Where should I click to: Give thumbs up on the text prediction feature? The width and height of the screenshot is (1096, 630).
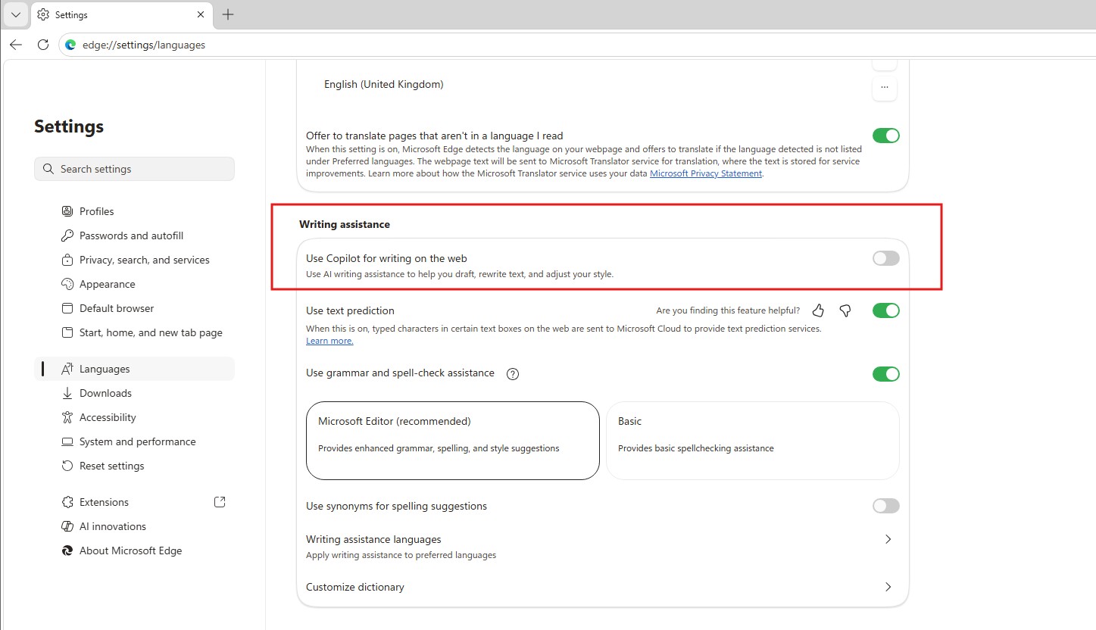click(817, 310)
